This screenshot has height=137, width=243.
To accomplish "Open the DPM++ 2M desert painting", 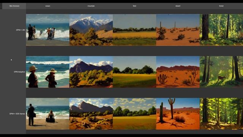I will click(178, 30).
